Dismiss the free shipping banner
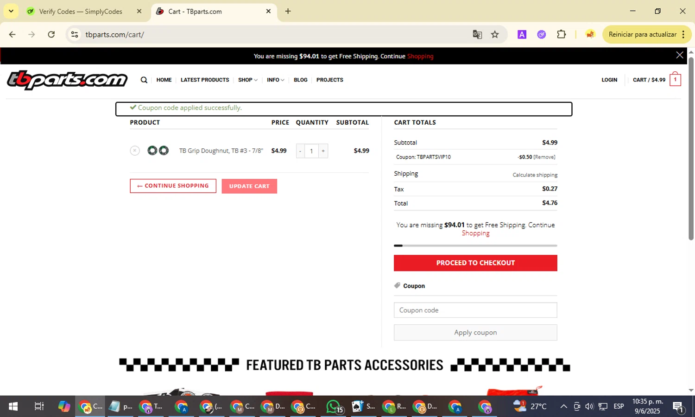This screenshot has width=695, height=417. pos(680,55)
